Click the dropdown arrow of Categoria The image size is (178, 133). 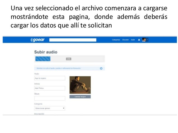pyautogui.click(x=64, y=108)
